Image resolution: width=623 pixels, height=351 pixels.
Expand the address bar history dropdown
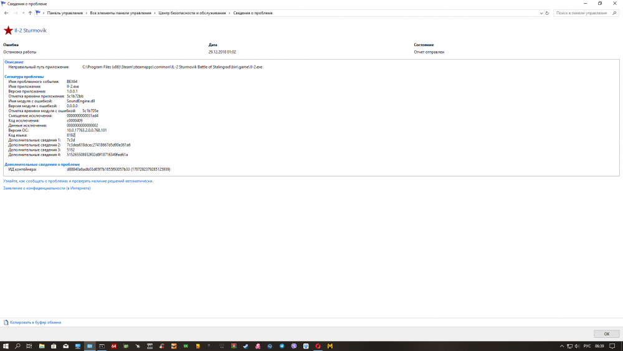pyautogui.click(x=541, y=13)
